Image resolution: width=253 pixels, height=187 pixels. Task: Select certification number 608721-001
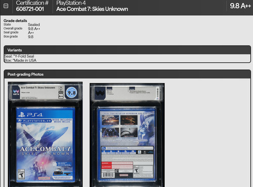[30, 9]
